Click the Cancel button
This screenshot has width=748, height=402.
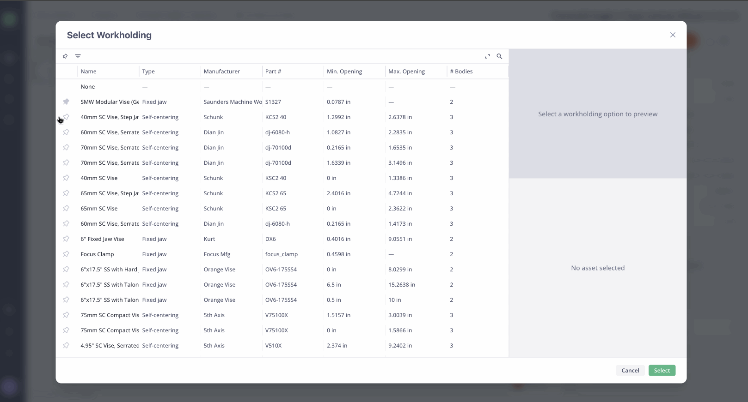[x=630, y=371]
